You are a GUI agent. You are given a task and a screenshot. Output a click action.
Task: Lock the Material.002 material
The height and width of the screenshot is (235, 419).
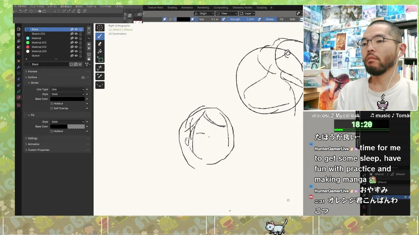81,47
